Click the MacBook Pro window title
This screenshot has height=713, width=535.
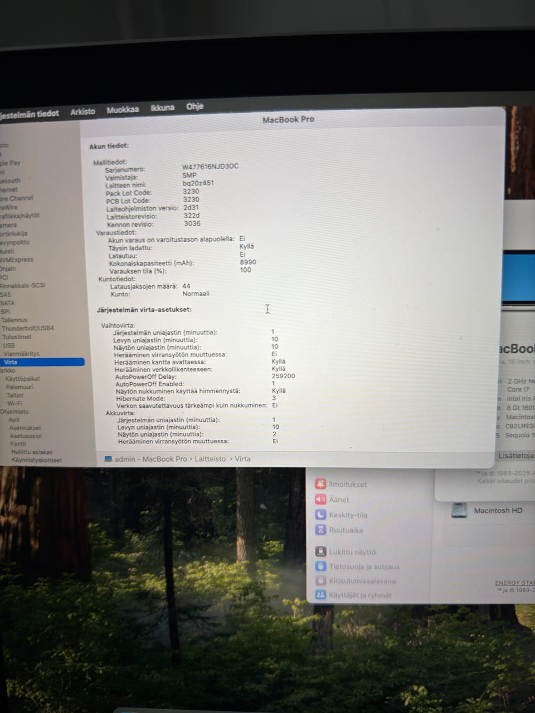(x=288, y=119)
